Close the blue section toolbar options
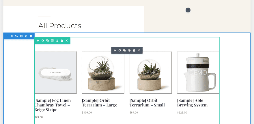Image resolution: width=254 pixels, height=124 pixels. pyautogui.click(x=31, y=36)
